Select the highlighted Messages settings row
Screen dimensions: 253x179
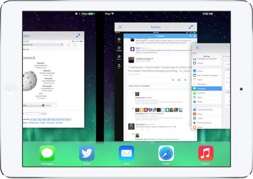207,88
